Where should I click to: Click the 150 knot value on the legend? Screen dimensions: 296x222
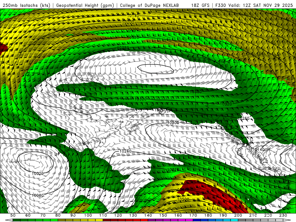pos(163,215)
